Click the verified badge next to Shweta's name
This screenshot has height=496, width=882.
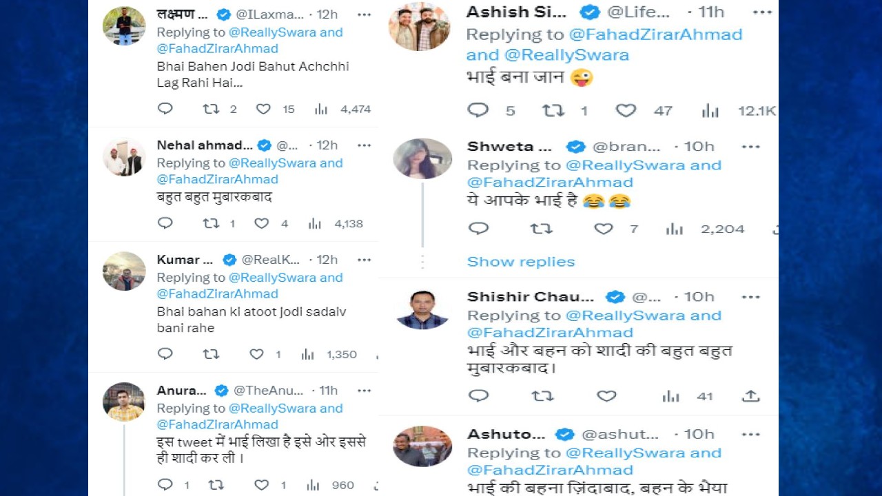(x=576, y=146)
